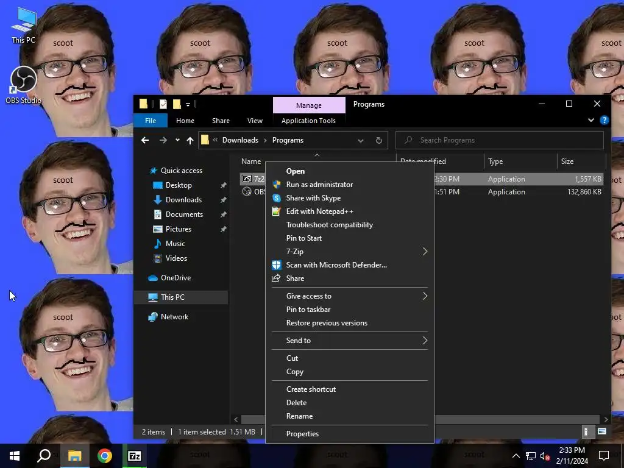Open Pictures in the navigation pane
Viewport: 624px width, 468px height.
(178, 229)
